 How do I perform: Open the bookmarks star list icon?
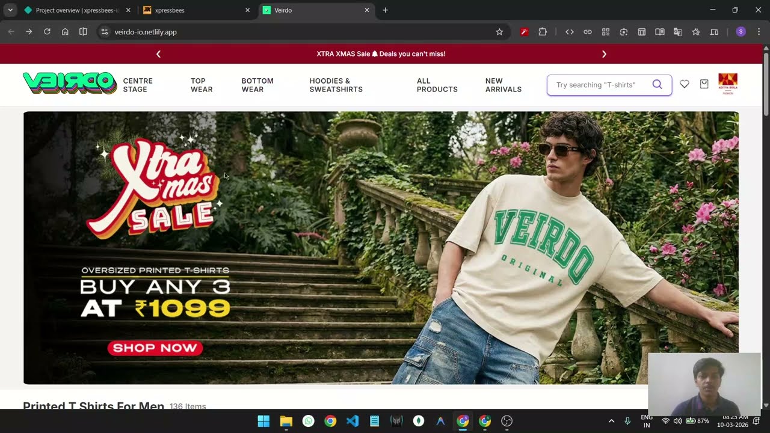tap(696, 32)
